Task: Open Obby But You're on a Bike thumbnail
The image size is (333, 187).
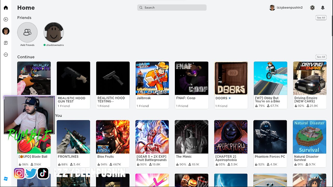Action: [x=270, y=78]
